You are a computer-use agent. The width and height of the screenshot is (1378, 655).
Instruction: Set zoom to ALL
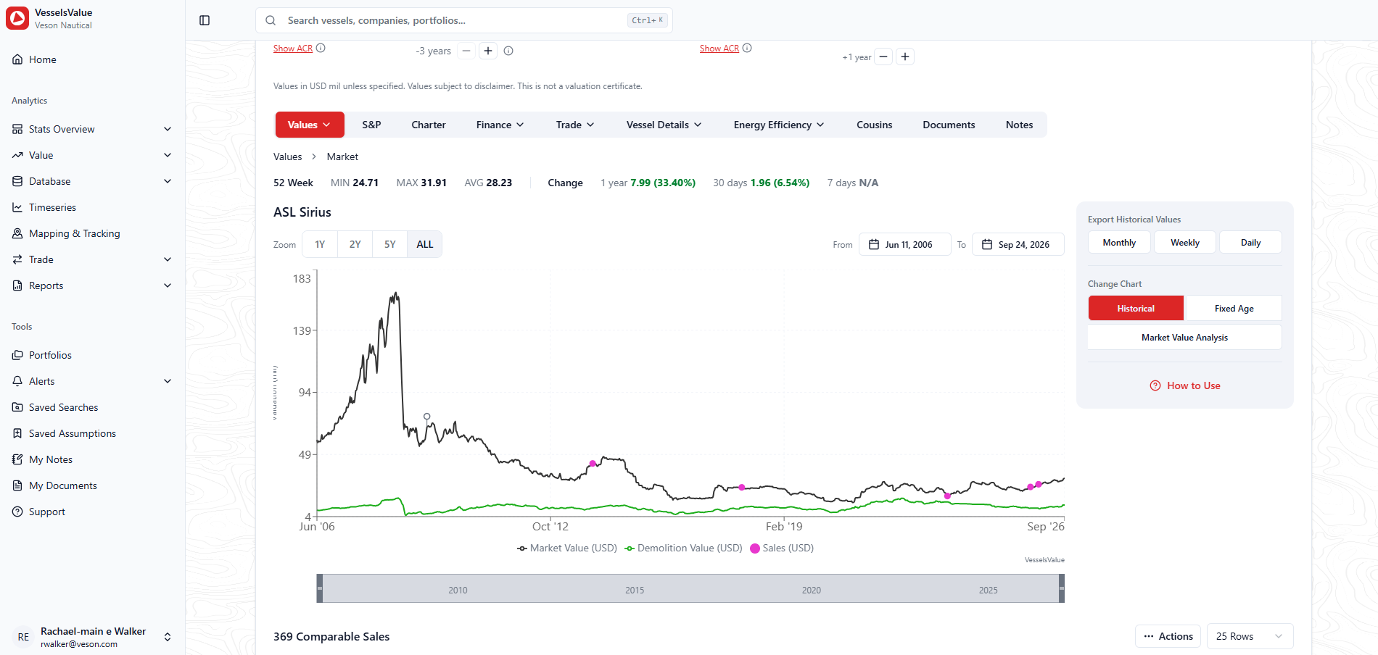tap(425, 244)
